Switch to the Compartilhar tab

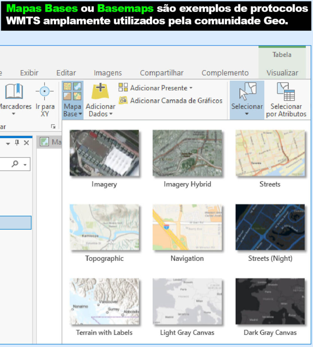[x=162, y=73]
